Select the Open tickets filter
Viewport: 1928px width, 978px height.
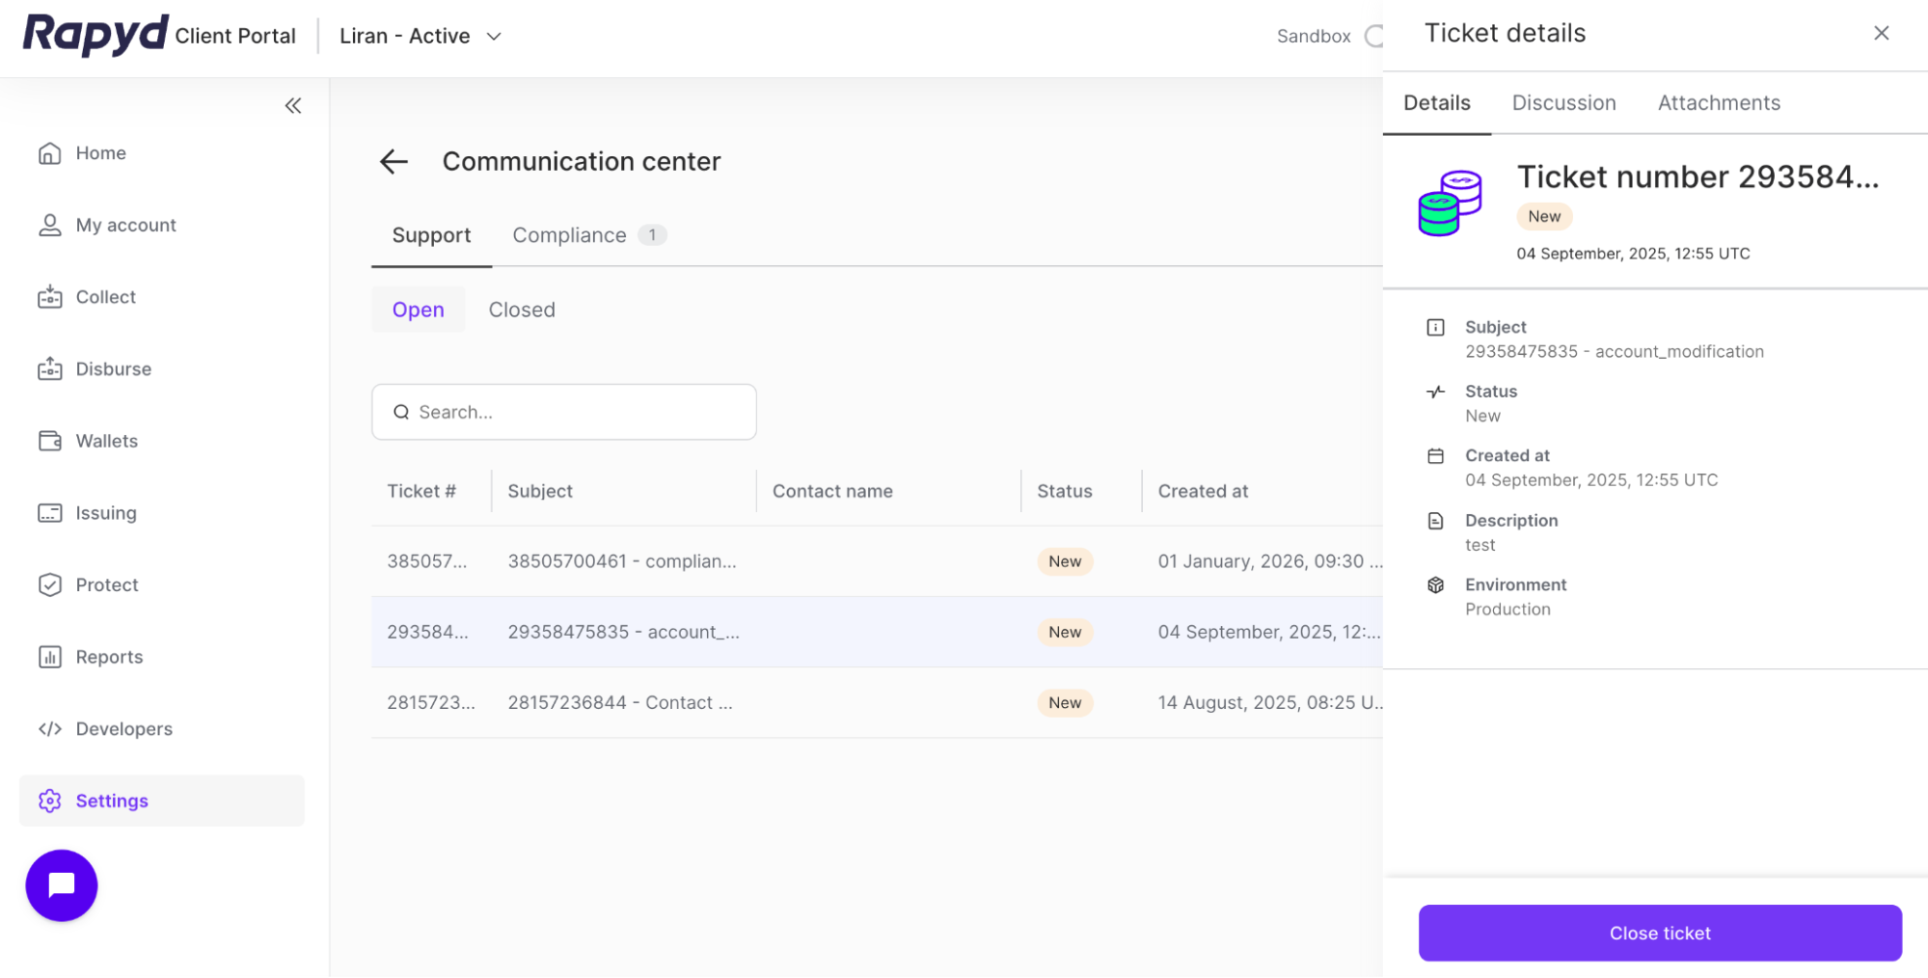418,310
